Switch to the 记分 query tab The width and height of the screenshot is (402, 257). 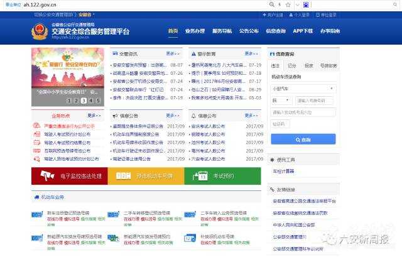click(x=291, y=65)
